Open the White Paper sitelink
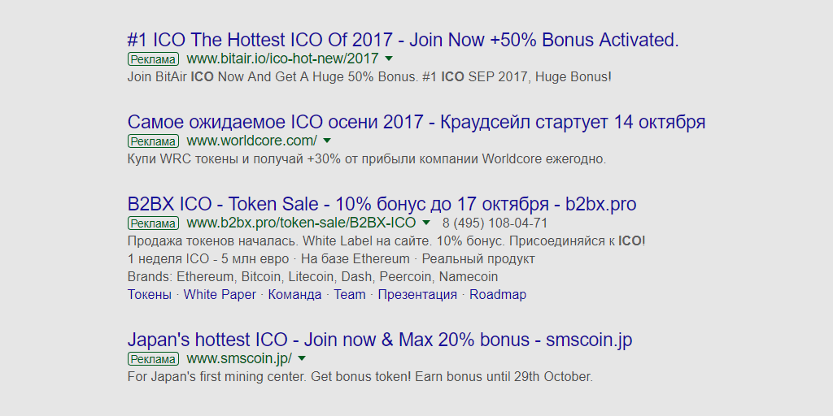The image size is (833, 416). [220, 294]
